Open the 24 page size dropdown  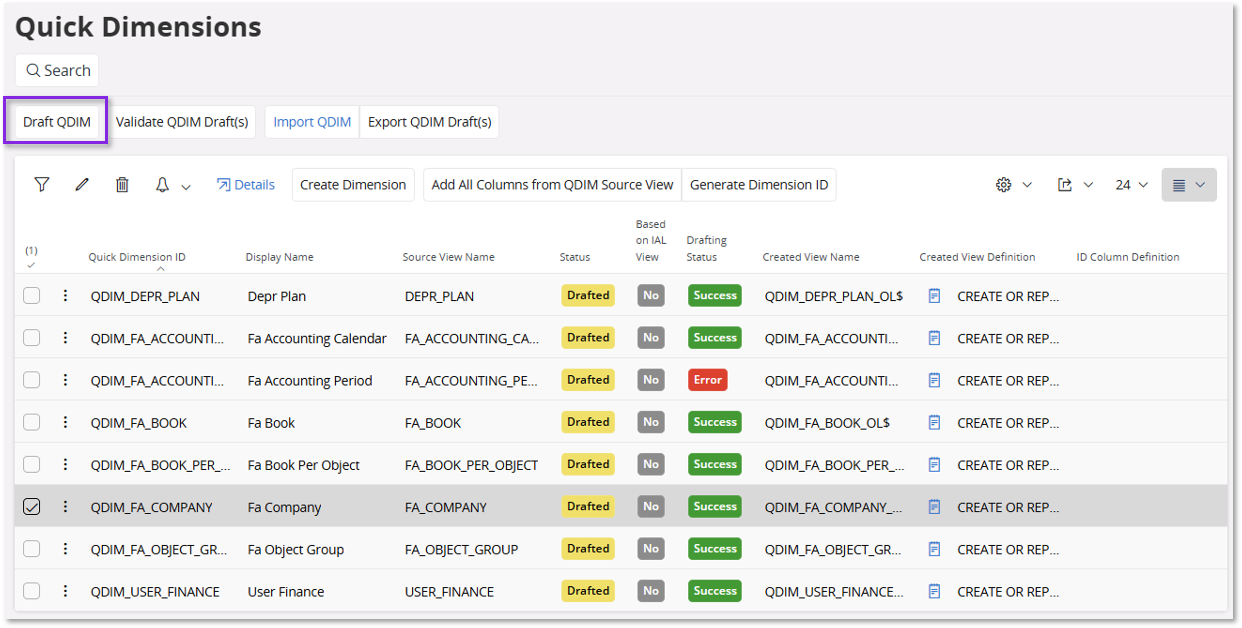[1131, 185]
